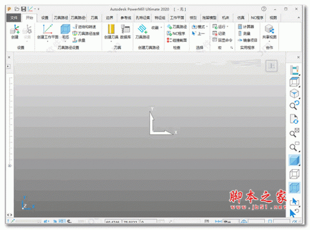This screenshot has width=310, height=230.
Task: Switch to the 工作平面 ribbon tab
Action: click(177, 17)
